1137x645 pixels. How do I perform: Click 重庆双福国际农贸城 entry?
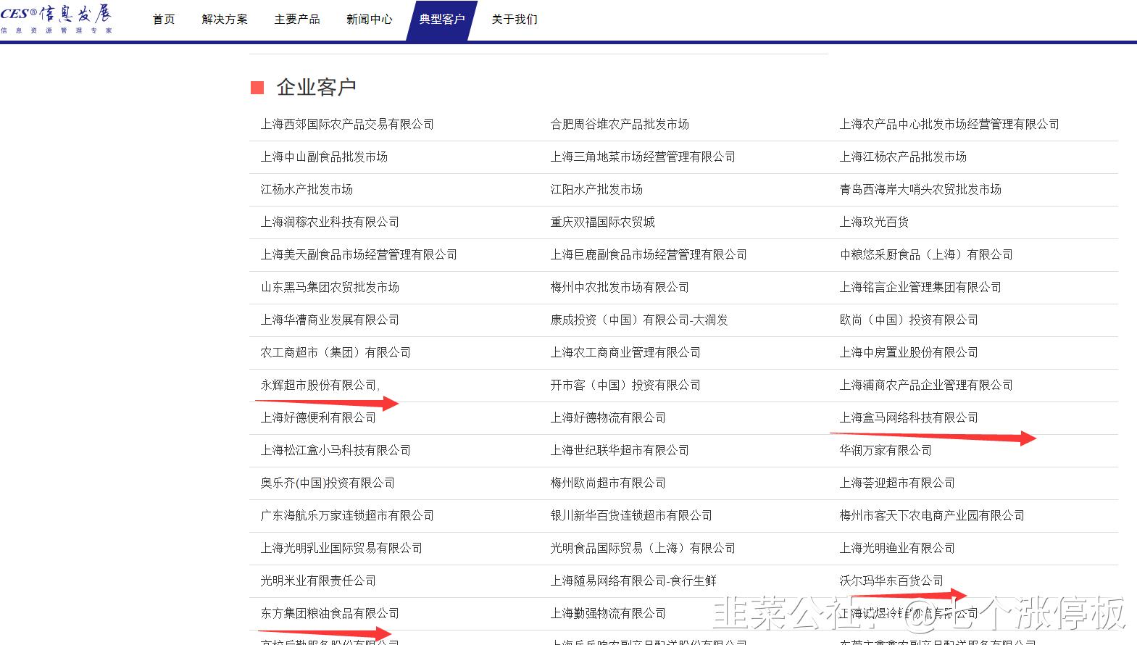[602, 222]
